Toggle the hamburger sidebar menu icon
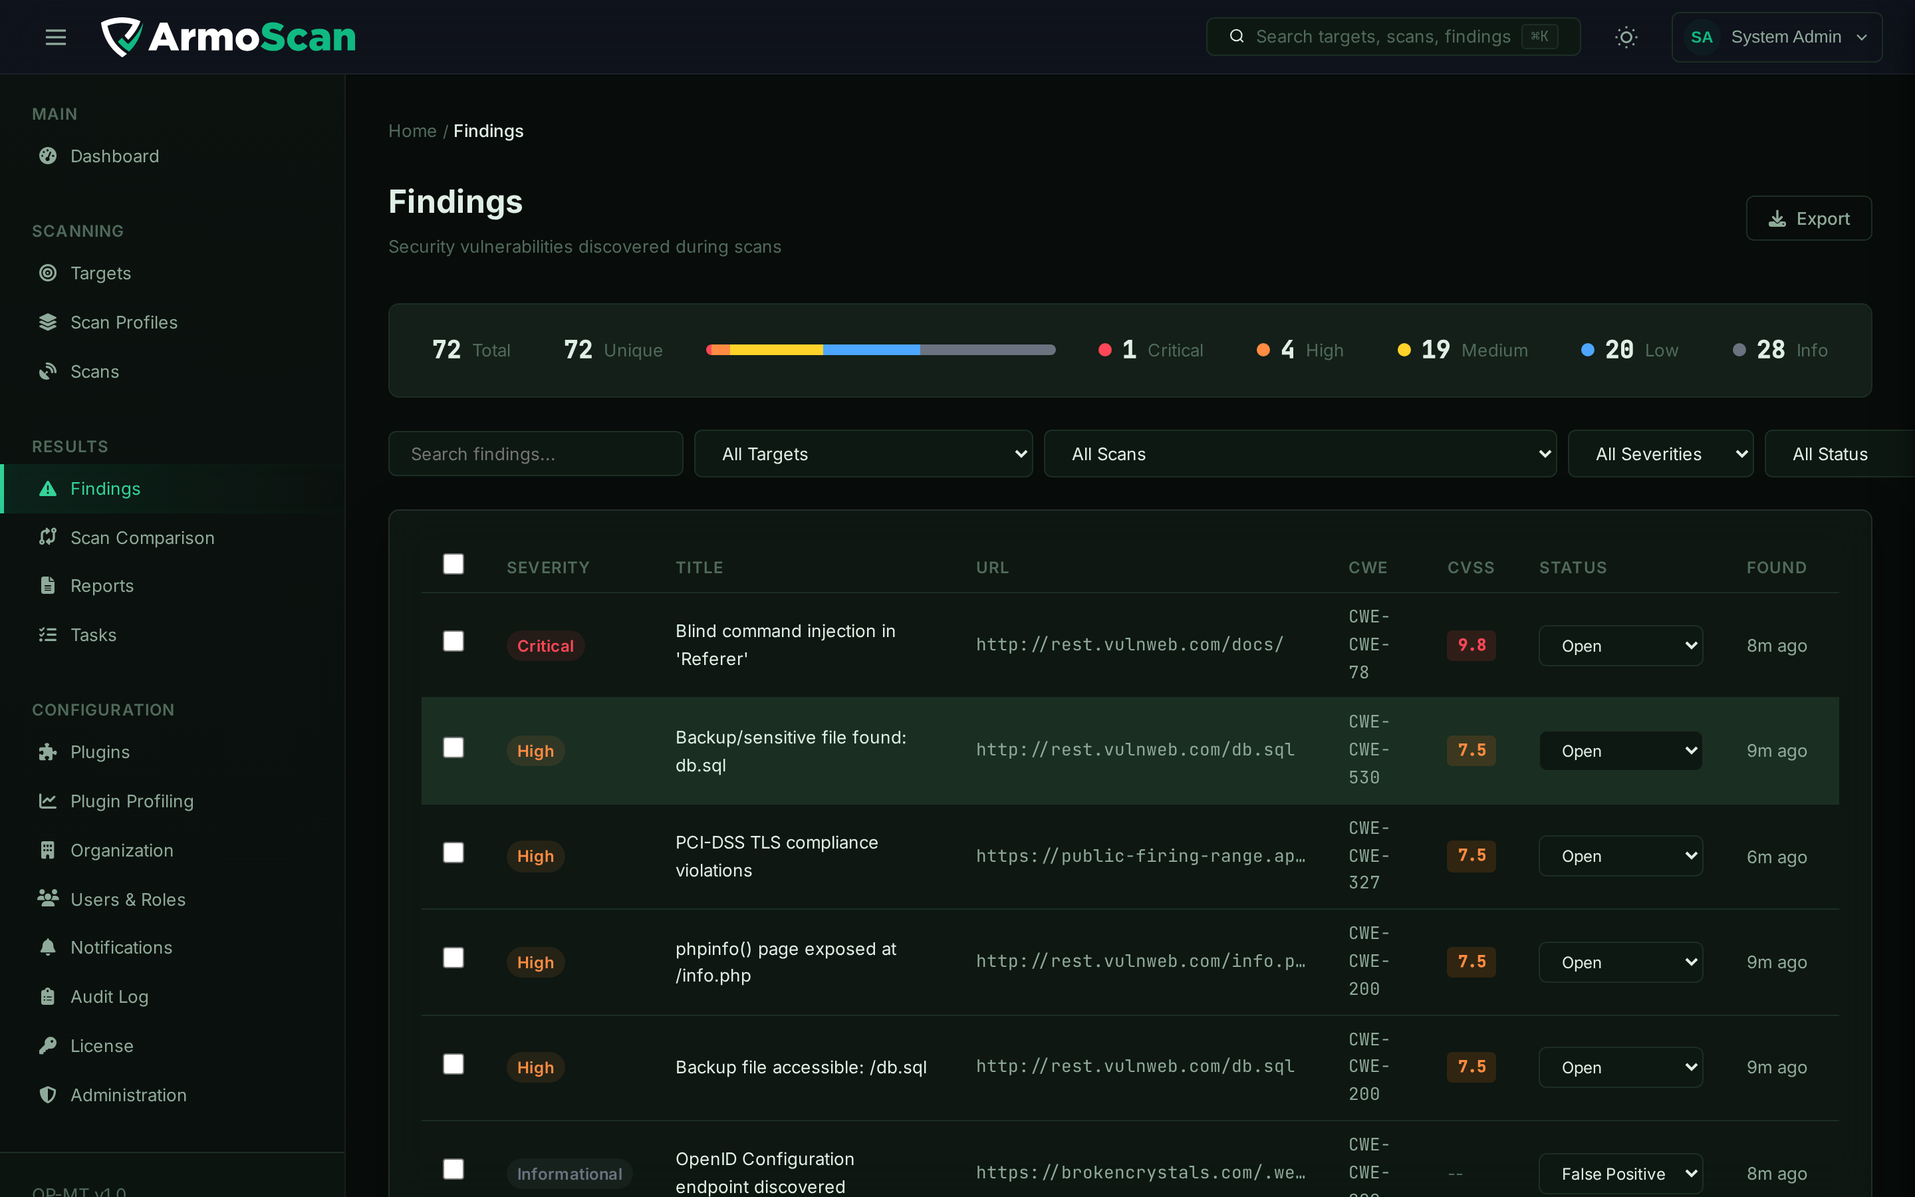 [55, 37]
